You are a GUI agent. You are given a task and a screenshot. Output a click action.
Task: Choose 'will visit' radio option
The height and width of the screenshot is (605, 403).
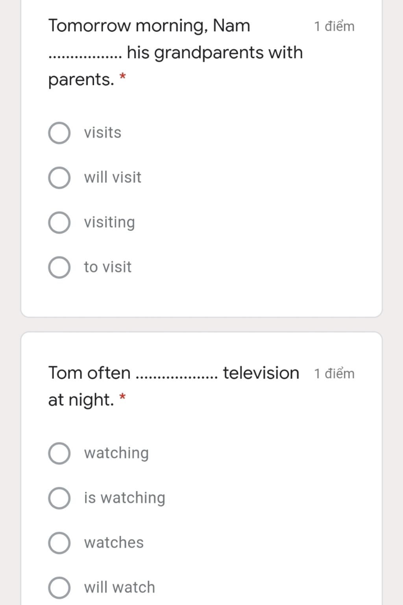coord(59,178)
